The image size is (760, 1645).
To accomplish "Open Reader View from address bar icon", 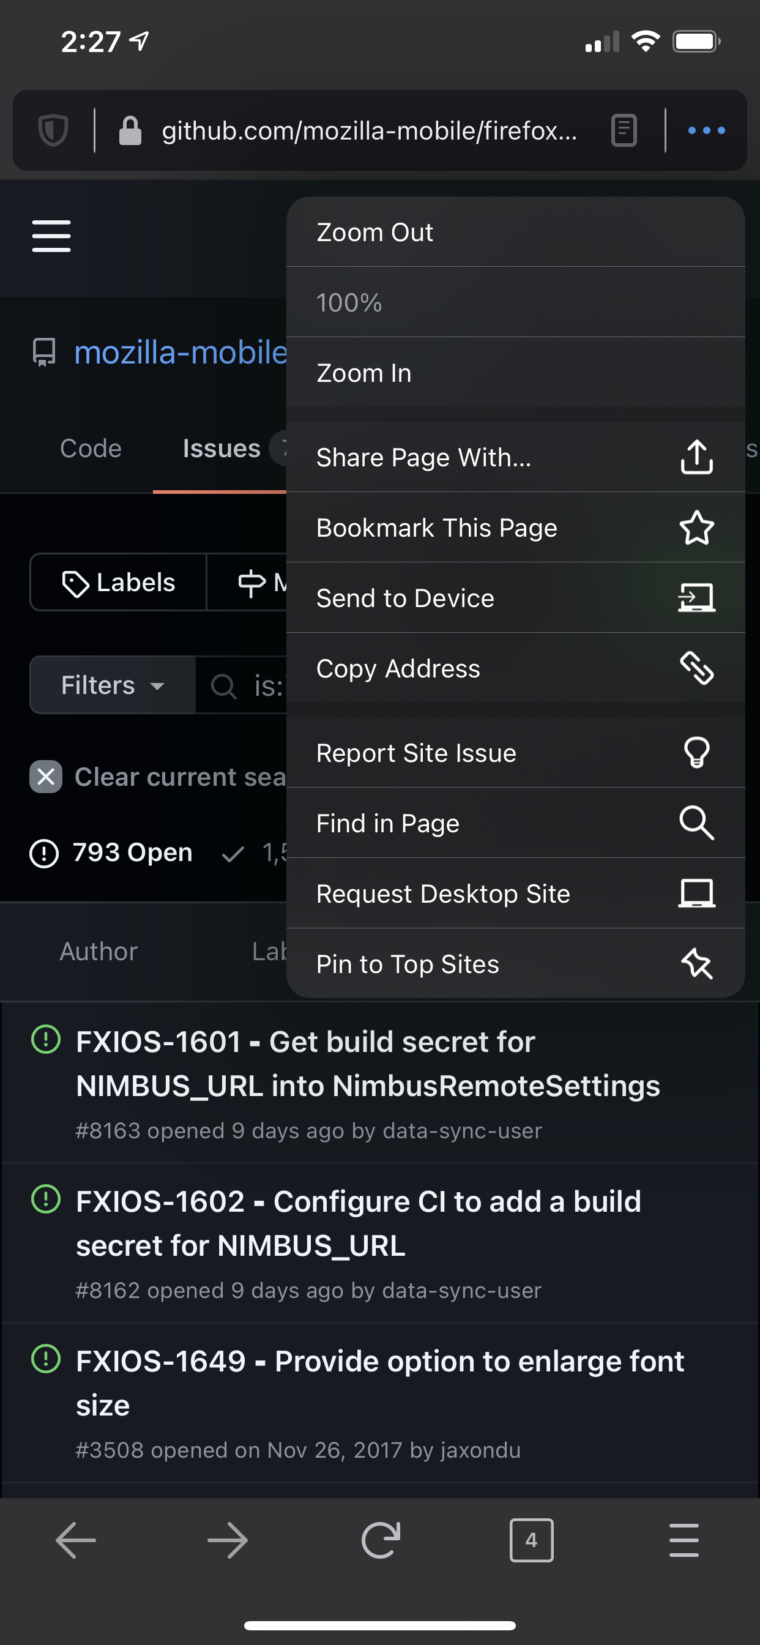I will point(624,130).
